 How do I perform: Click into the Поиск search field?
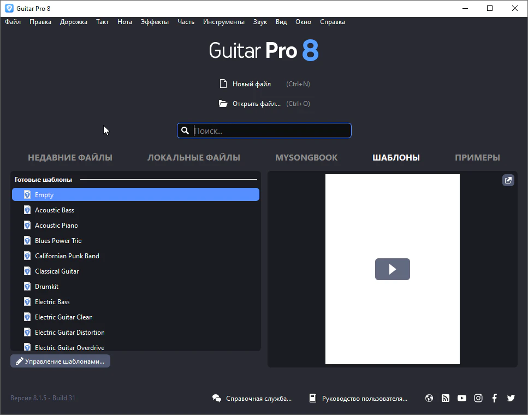pos(270,131)
